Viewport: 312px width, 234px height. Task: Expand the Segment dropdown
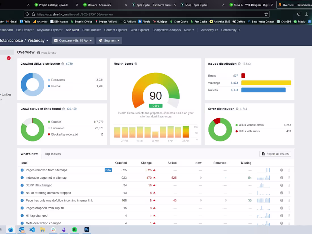pyautogui.click(x=109, y=41)
